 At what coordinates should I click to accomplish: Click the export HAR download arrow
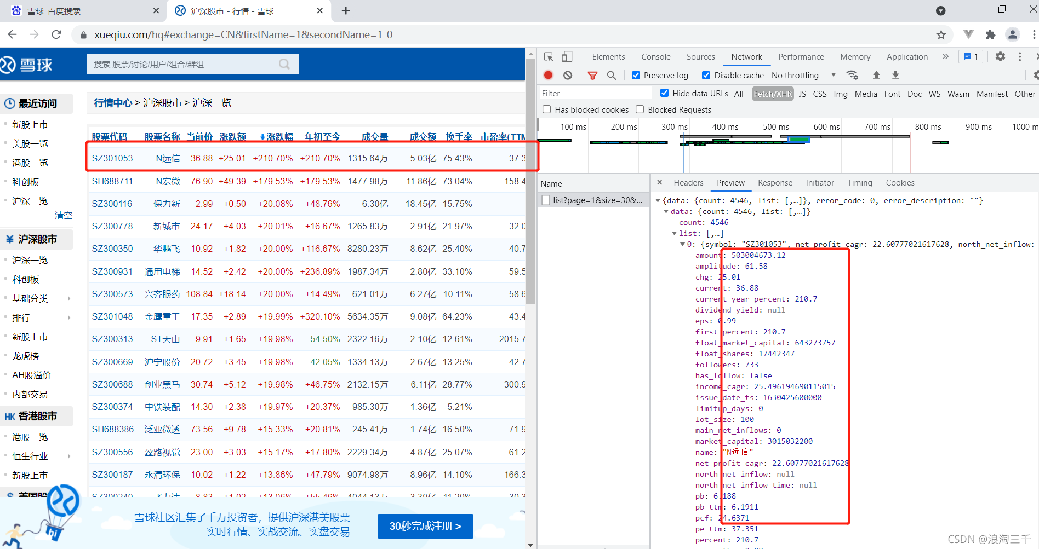895,75
